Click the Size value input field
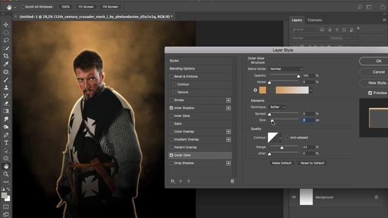Image resolution: width=388 pixels, height=218 pixels. click(309, 120)
